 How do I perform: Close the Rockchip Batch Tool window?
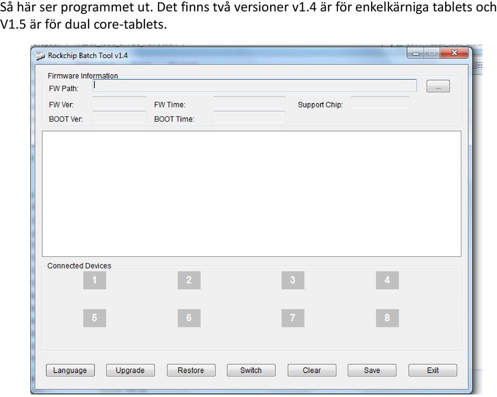tap(454, 53)
